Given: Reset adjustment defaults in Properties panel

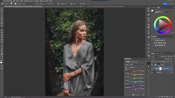Looking at the screenshot, I should [138, 95].
